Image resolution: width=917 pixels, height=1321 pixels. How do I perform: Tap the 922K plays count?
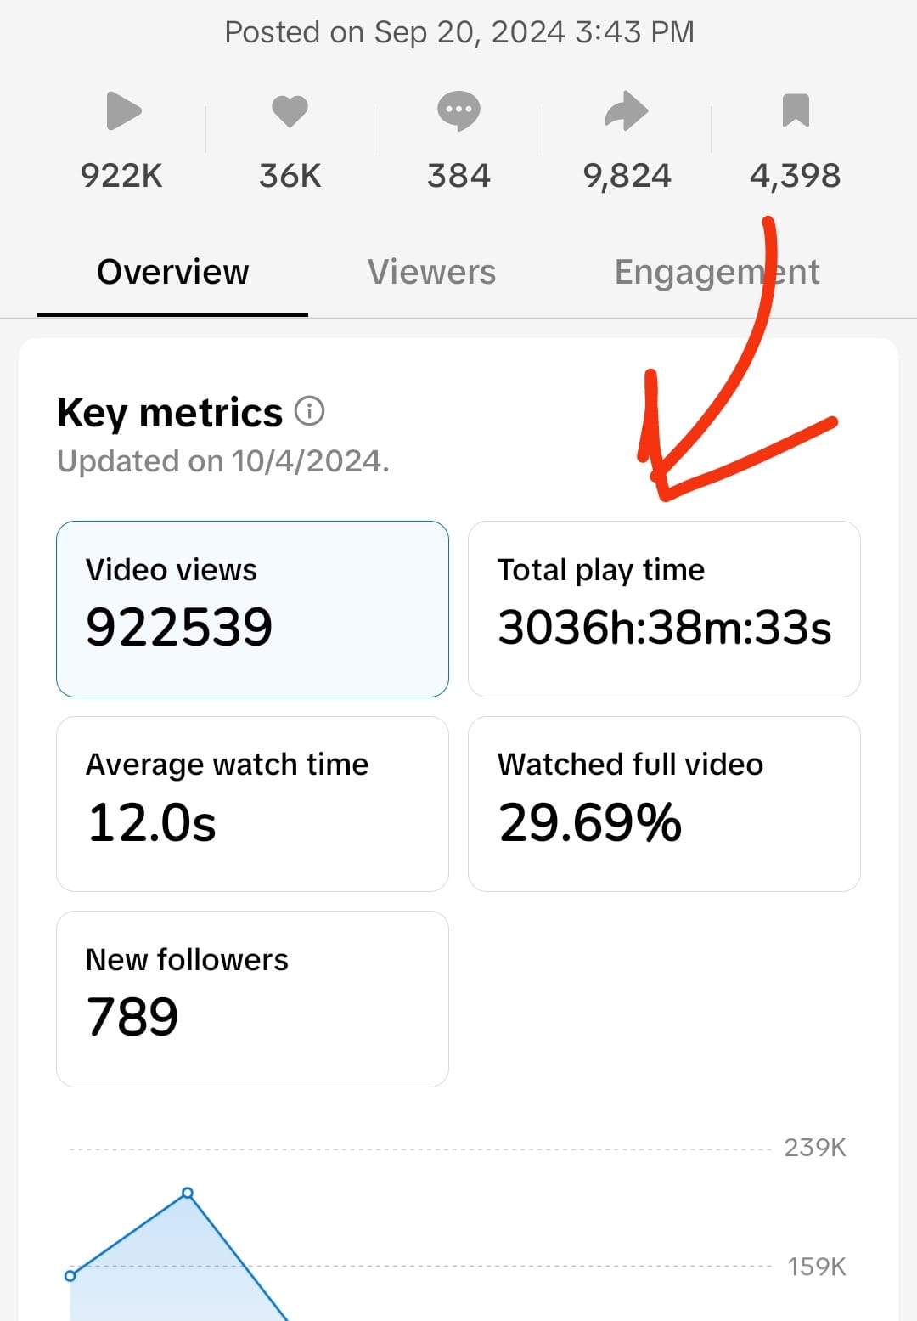click(121, 176)
